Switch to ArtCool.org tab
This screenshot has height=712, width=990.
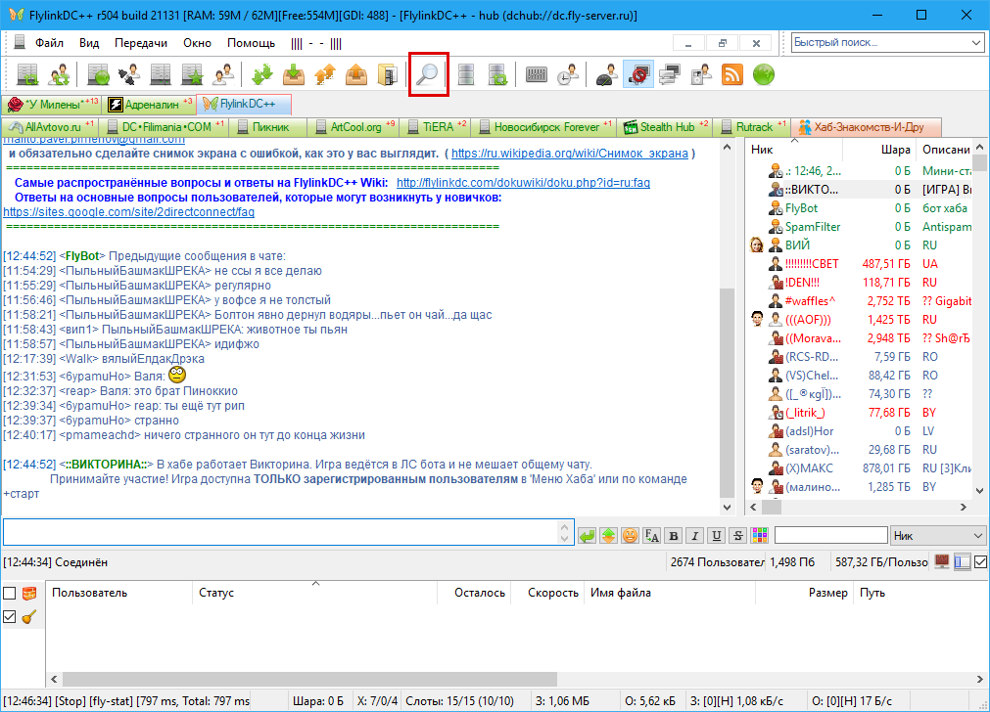(355, 127)
